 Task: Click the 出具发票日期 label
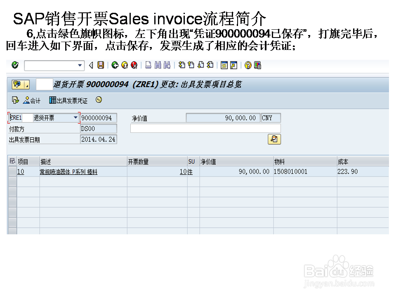point(24,140)
